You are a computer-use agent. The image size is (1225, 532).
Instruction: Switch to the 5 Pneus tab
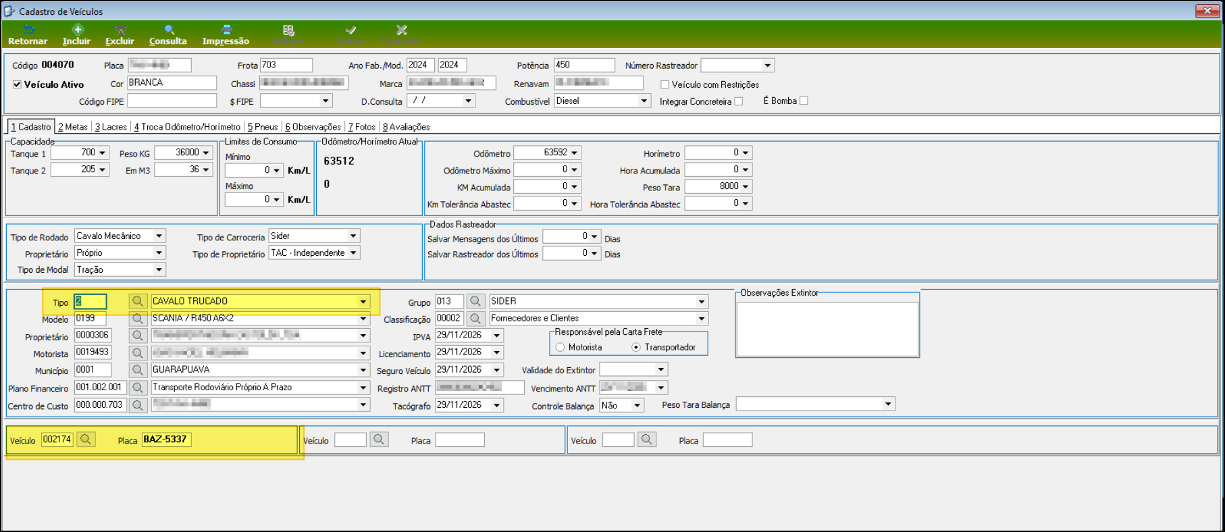coord(263,127)
